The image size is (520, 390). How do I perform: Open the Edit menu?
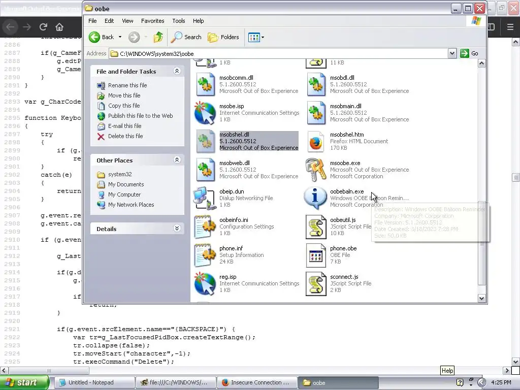(109, 21)
